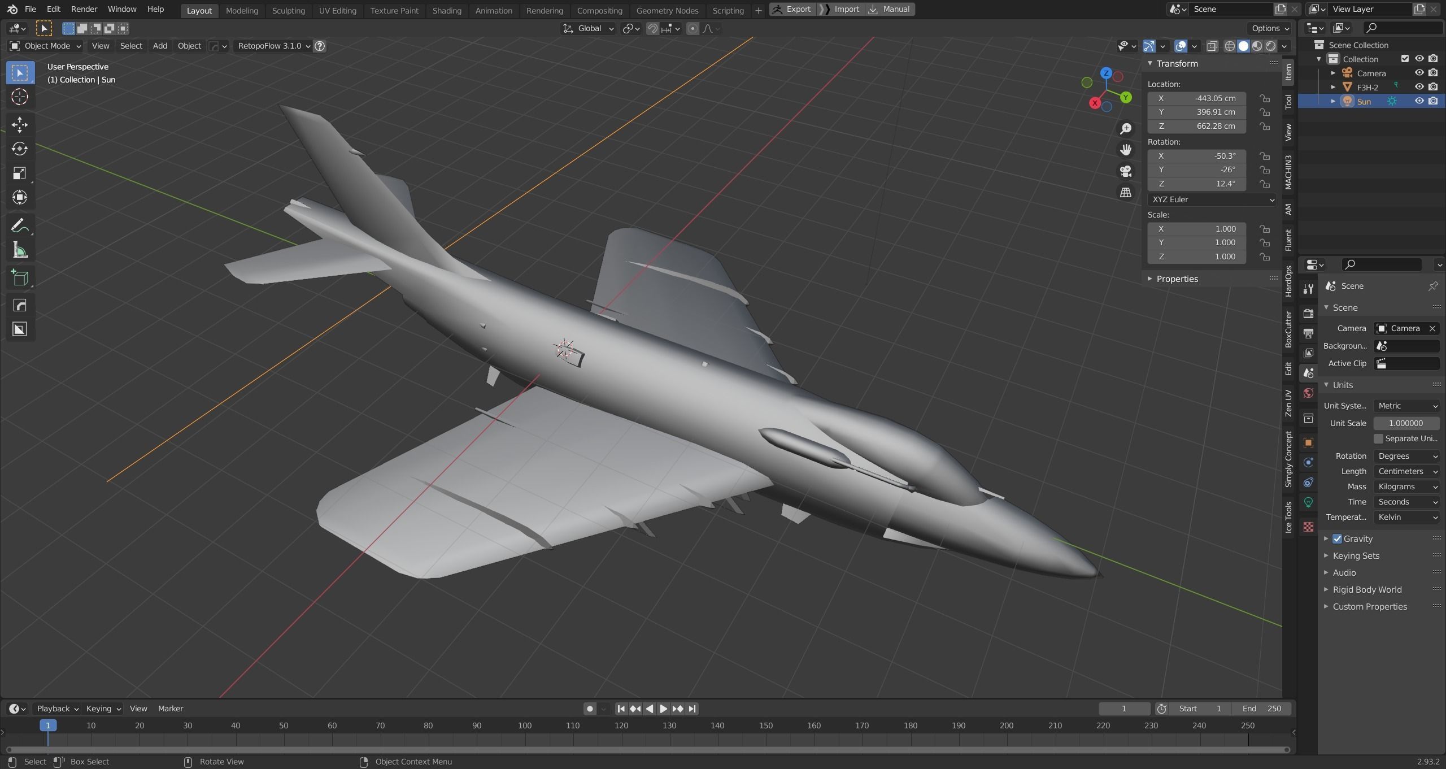
Task: Hide the F3H-2 object in viewport
Action: coord(1419,87)
